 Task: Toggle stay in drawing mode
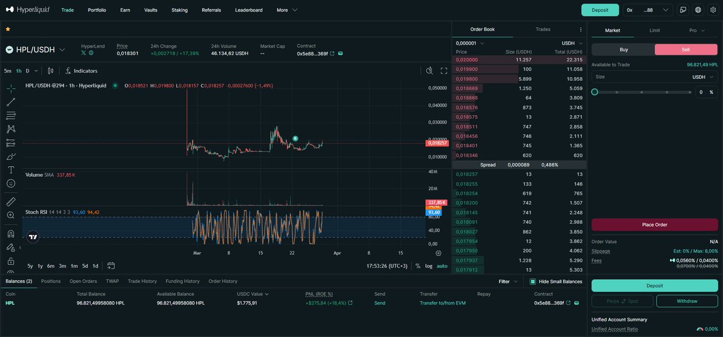point(11,248)
